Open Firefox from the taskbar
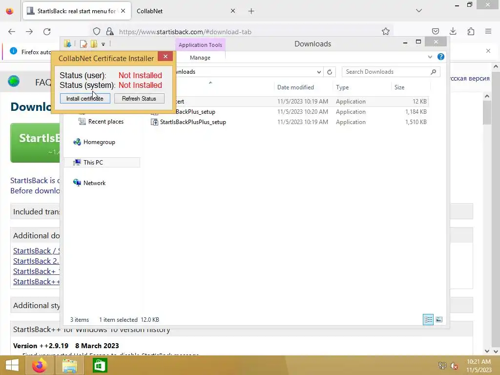The height and width of the screenshot is (375, 500). 40,365
